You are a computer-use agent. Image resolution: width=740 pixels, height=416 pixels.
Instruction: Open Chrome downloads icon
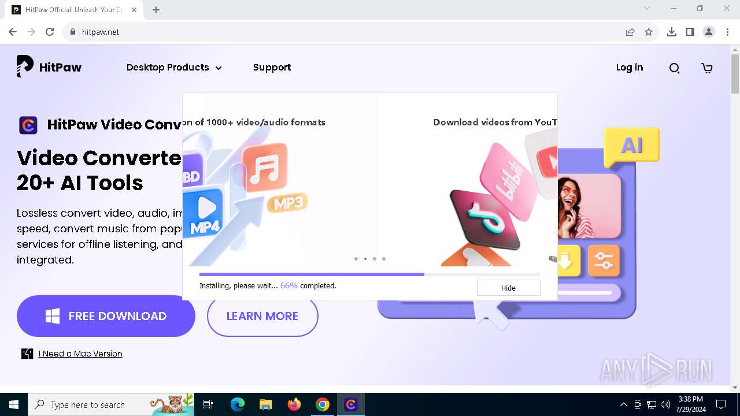pos(672,32)
